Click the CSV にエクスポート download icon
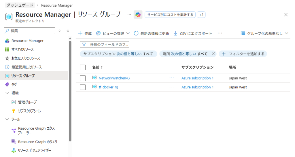295x157 pixels. point(175,33)
